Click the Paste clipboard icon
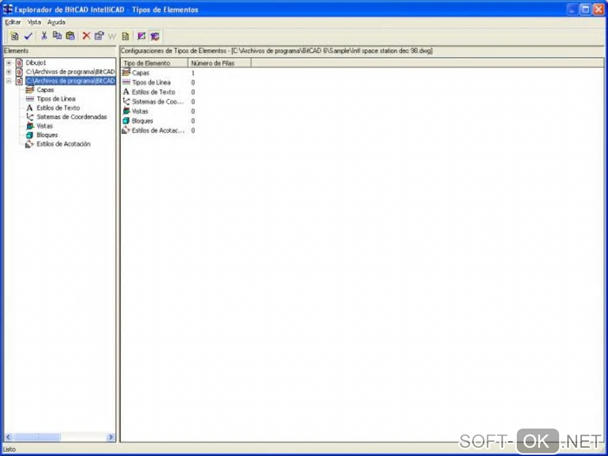The image size is (608, 456). pyautogui.click(x=70, y=36)
